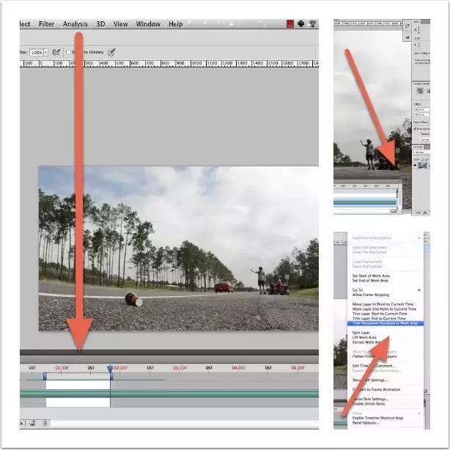The height and width of the screenshot is (450, 450).
Task: Click the green layer duration bar
Action: (183, 394)
